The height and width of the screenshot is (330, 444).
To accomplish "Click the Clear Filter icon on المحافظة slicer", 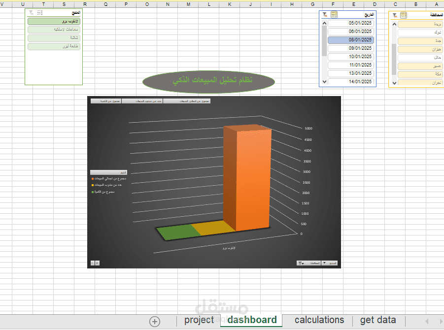I will (x=395, y=15).
